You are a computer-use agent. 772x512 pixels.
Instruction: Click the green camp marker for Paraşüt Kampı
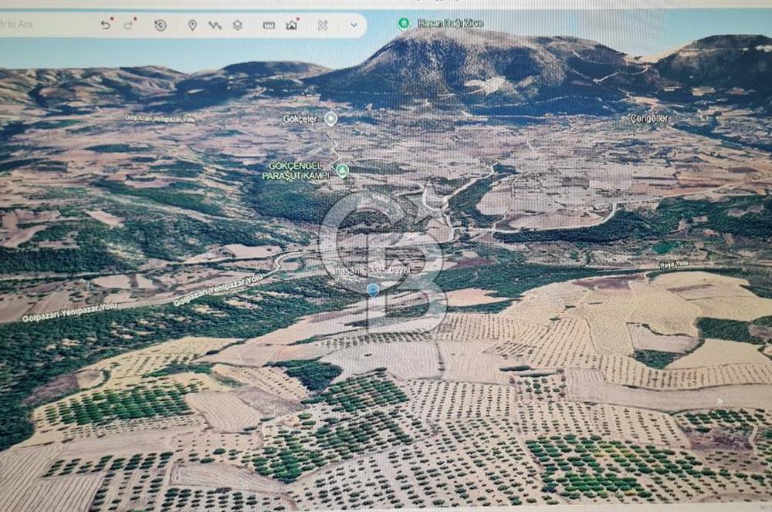click(342, 170)
